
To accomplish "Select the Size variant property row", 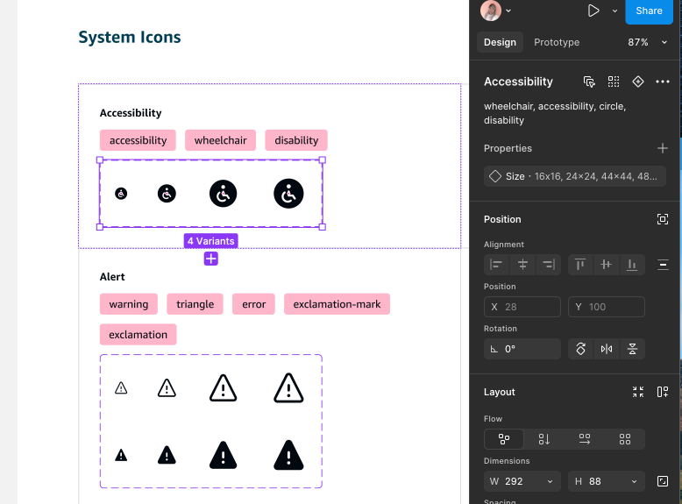I will pos(574,176).
